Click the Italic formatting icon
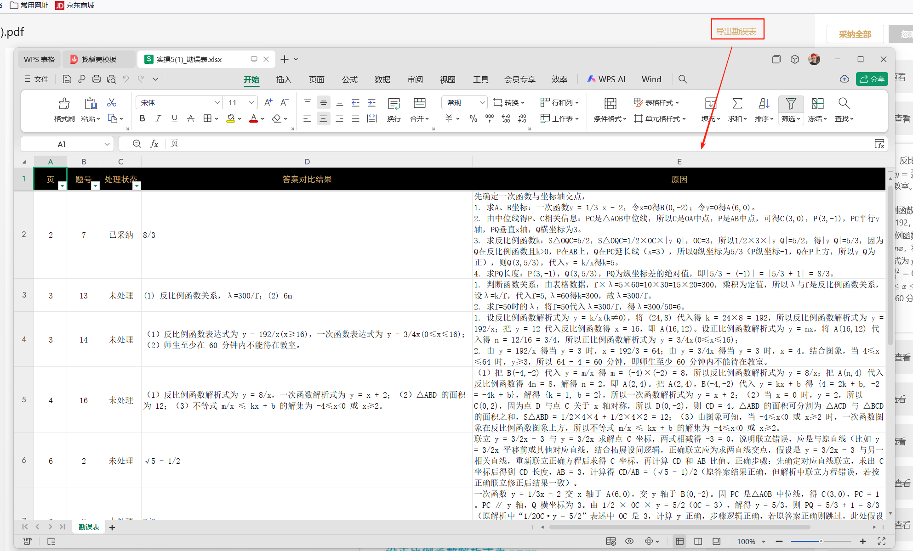 158,118
